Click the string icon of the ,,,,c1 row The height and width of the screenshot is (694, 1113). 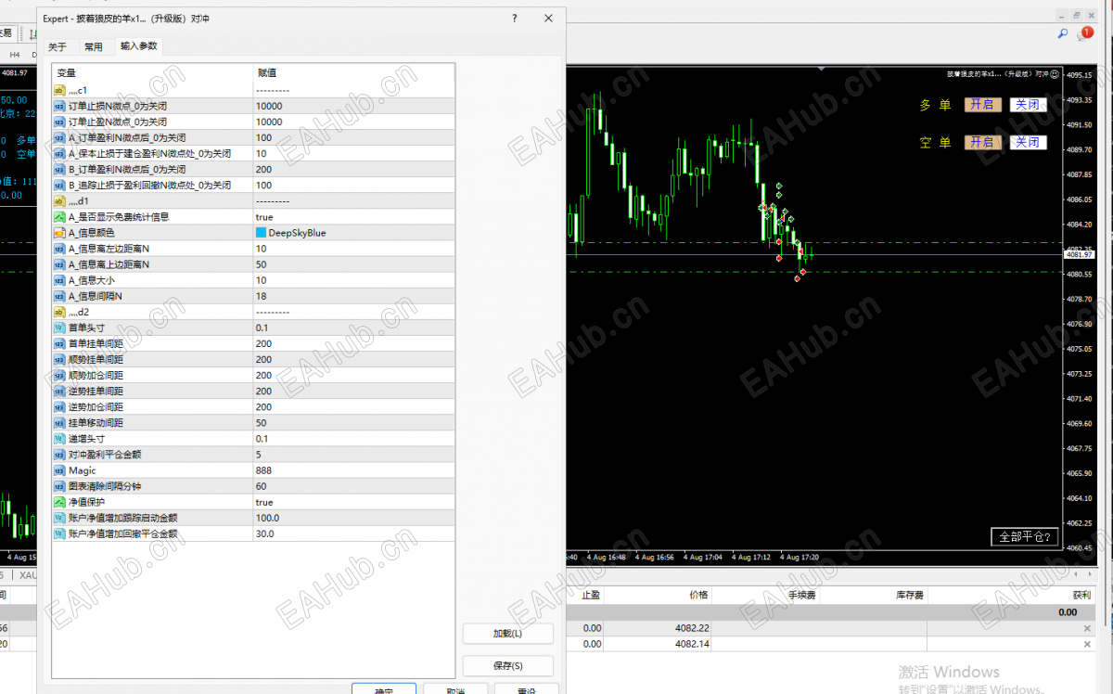(x=59, y=90)
